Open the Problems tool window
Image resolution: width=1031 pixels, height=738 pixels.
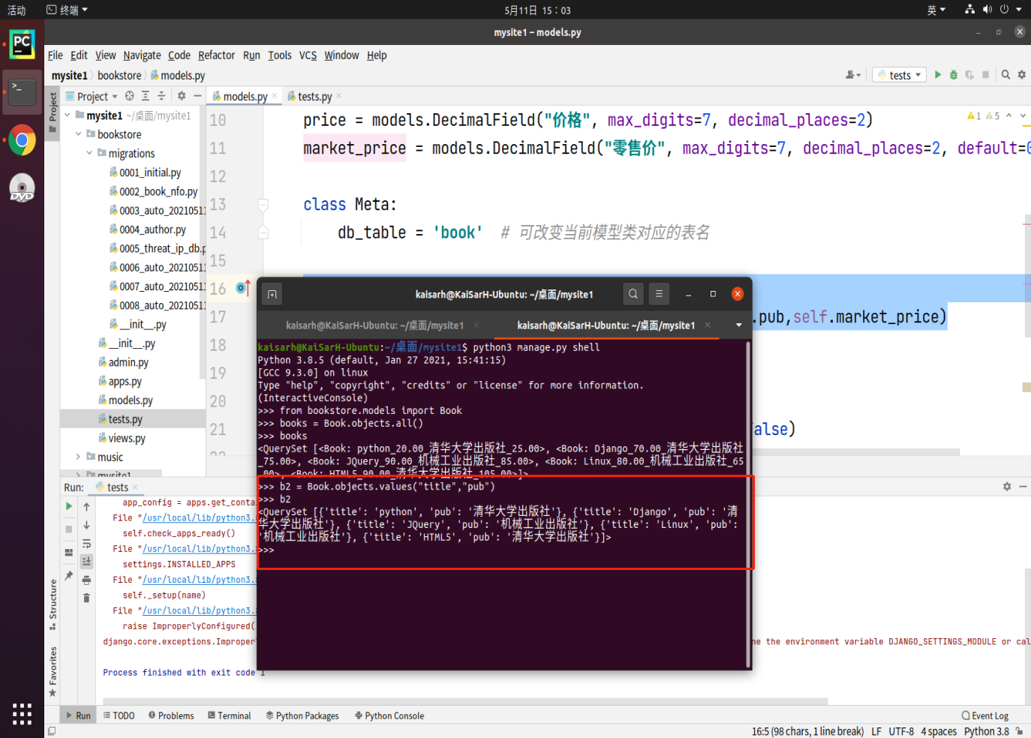click(171, 715)
